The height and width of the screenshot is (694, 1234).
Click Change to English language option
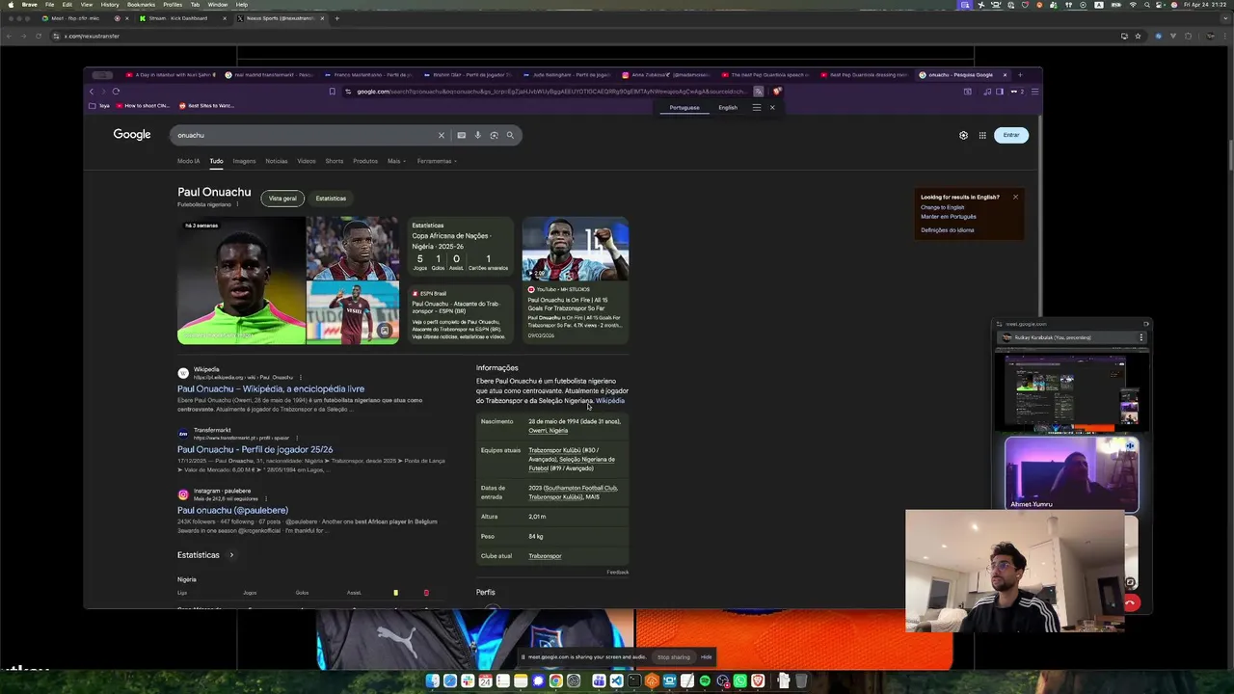pos(942,207)
